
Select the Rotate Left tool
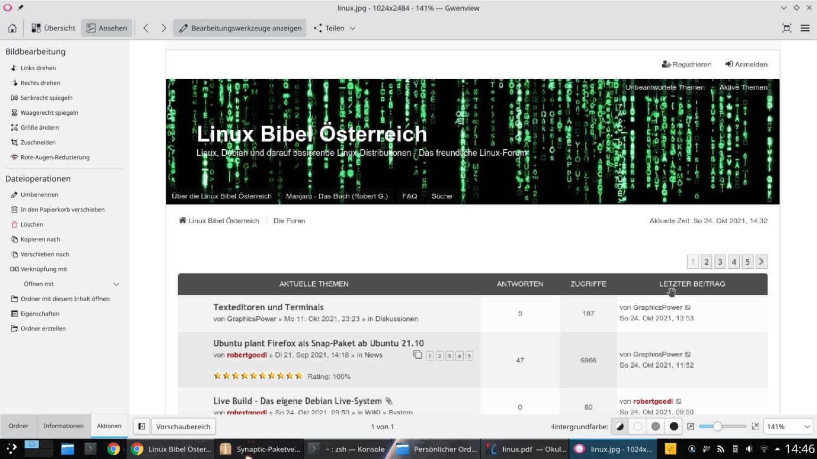[37, 68]
